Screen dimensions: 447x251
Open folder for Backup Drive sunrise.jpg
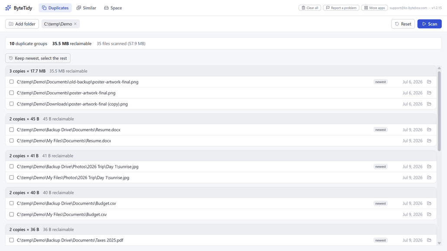coord(429,166)
